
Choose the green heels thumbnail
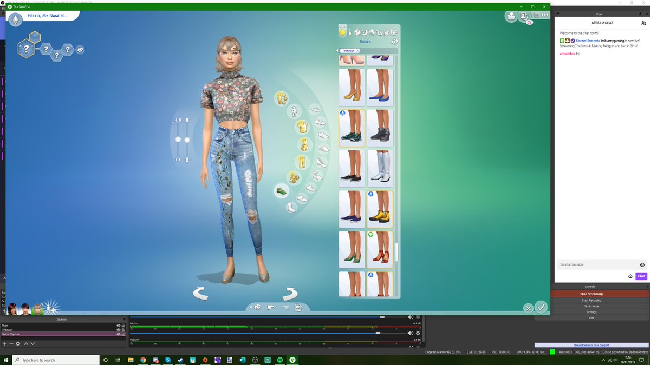(352, 250)
